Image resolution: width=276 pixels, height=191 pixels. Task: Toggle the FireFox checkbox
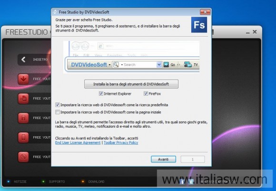[x=146, y=93]
